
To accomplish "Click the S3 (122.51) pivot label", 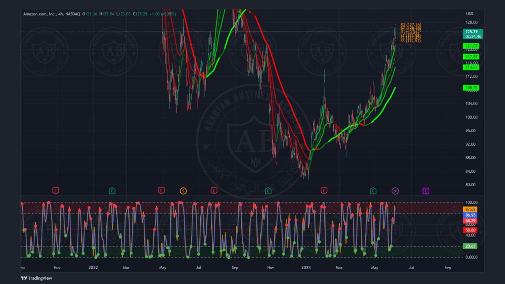I will coord(410,41).
